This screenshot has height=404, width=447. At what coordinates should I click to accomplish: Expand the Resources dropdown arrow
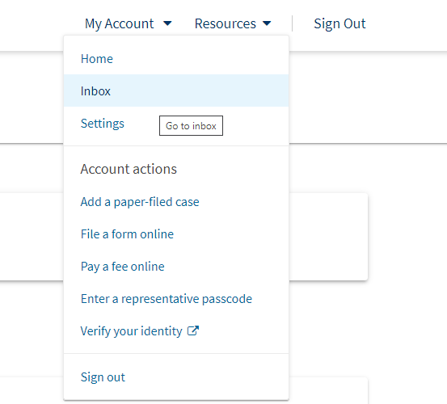(x=267, y=23)
